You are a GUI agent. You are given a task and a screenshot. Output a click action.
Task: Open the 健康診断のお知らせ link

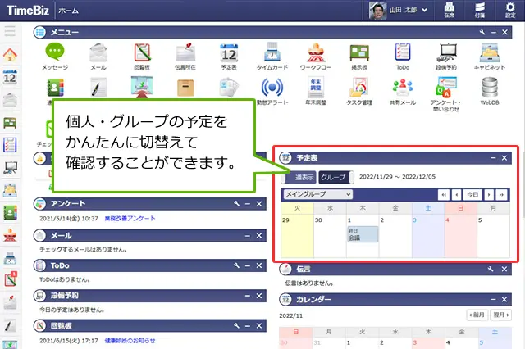[132, 341]
